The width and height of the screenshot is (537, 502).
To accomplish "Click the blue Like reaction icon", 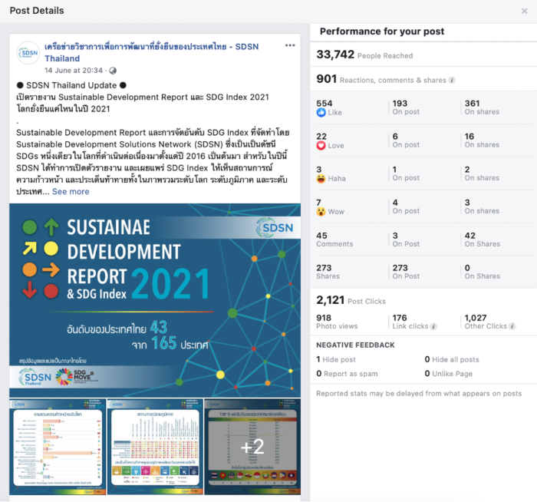I will (x=321, y=112).
